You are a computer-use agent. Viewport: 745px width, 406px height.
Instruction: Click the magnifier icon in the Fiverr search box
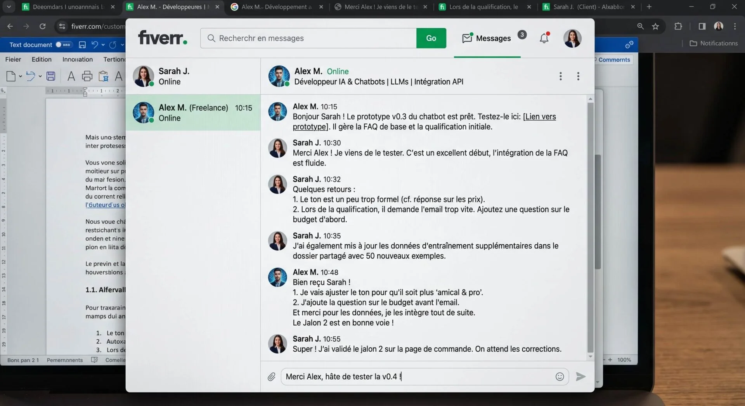(211, 38)
